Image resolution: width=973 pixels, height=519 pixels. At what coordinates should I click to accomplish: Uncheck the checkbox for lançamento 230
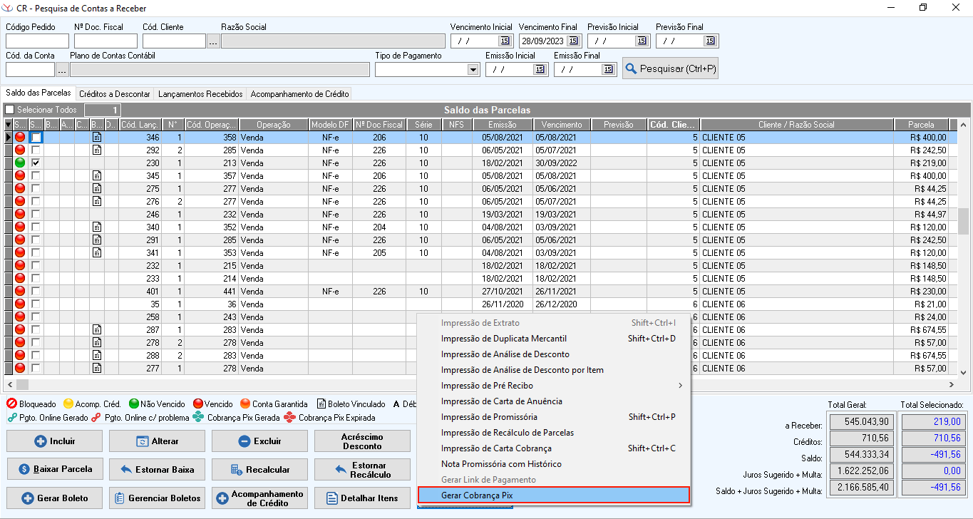(36, 163)
